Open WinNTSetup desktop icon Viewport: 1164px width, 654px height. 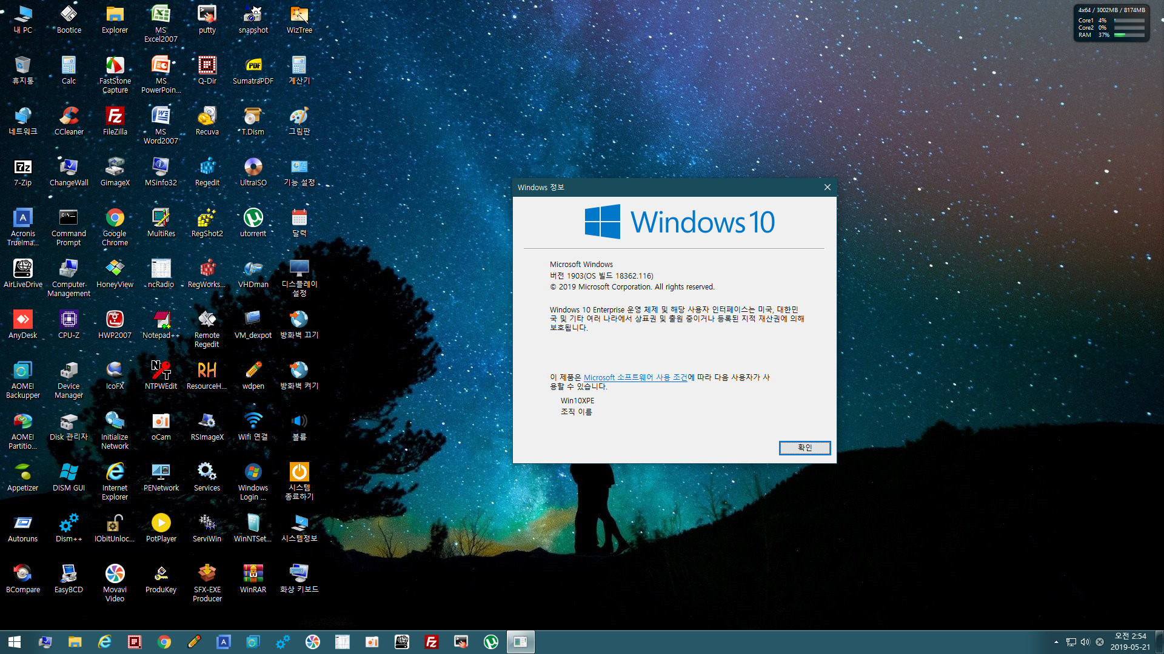pos(253,528)
